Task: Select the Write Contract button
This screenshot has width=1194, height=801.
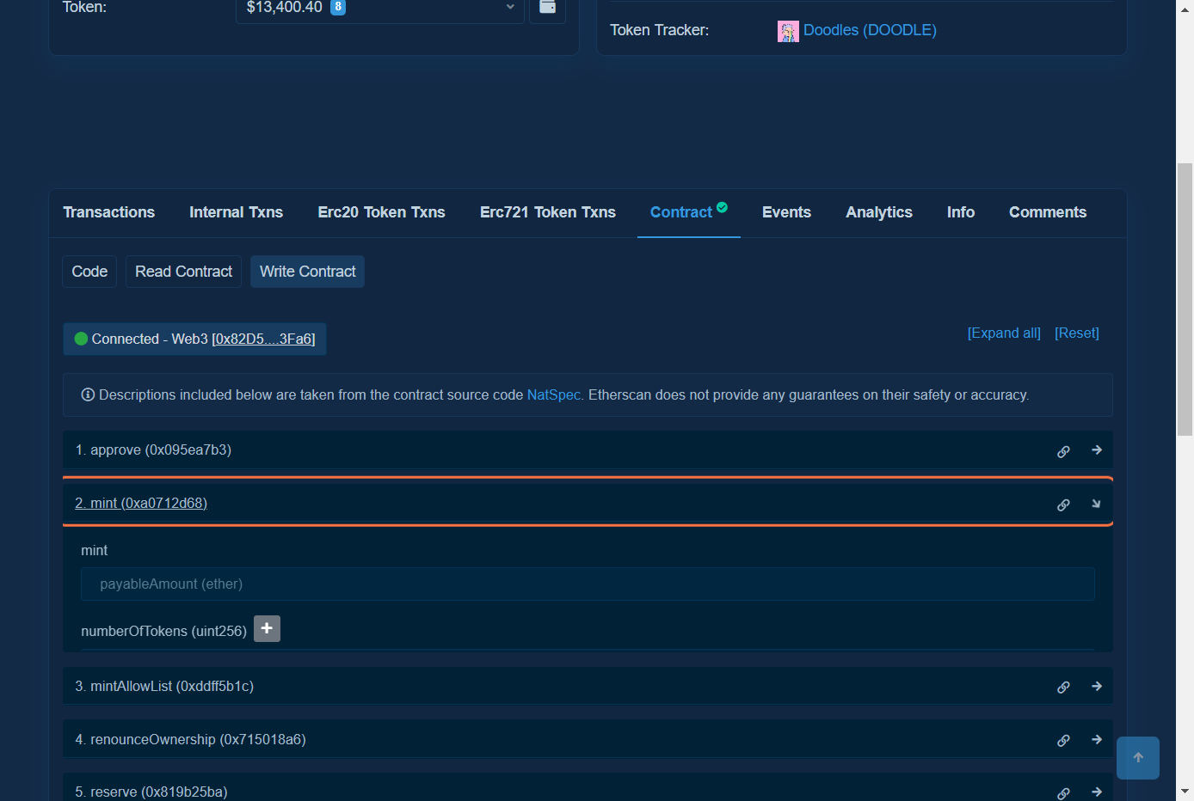Action: coord(308,272)
